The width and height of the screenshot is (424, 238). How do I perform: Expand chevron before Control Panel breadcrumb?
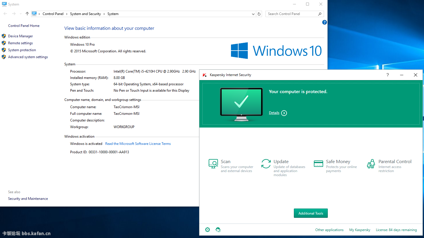[x=39, y=14]
